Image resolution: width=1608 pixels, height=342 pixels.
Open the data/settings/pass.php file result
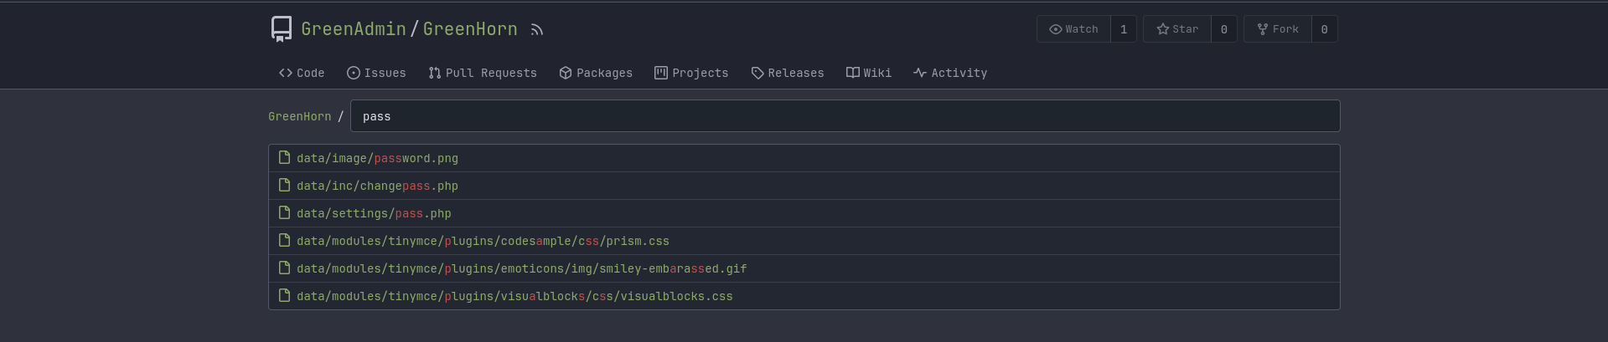click(x=374, y=213)
